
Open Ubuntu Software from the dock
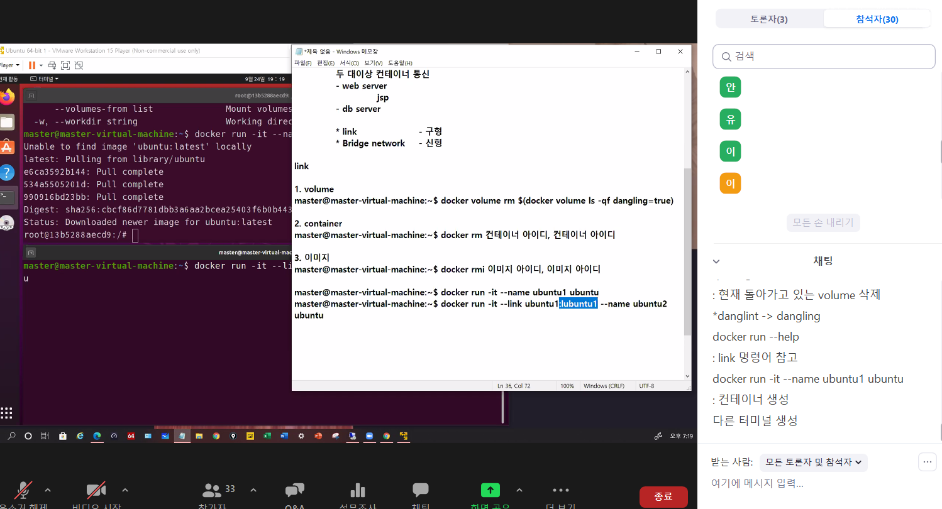click(7, 147)
